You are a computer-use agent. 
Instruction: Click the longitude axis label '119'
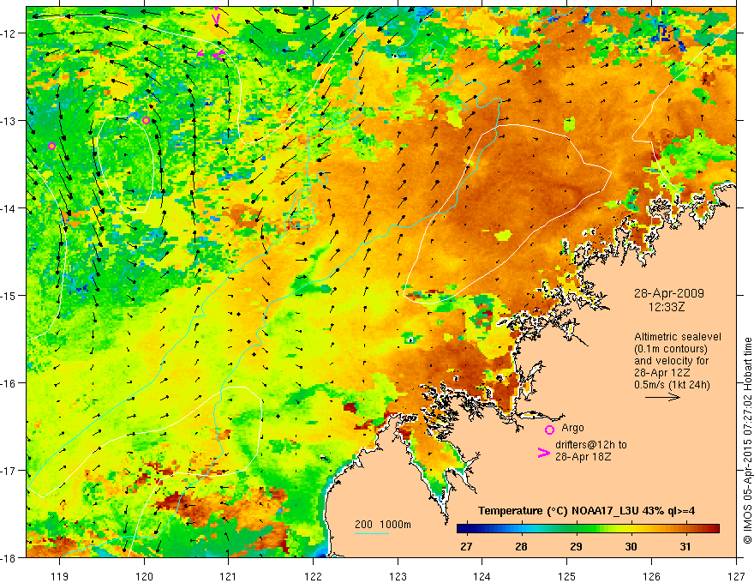coord(60,576)
